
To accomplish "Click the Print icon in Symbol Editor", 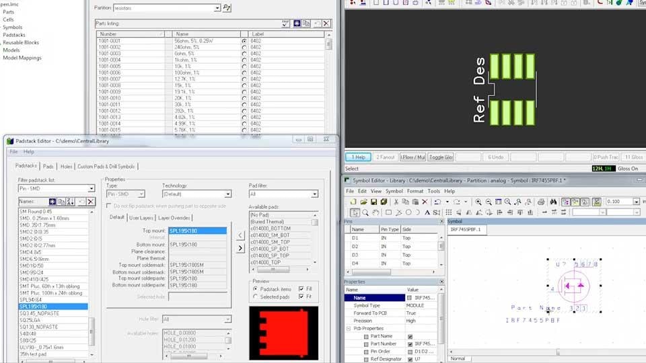I will [541, 202].
